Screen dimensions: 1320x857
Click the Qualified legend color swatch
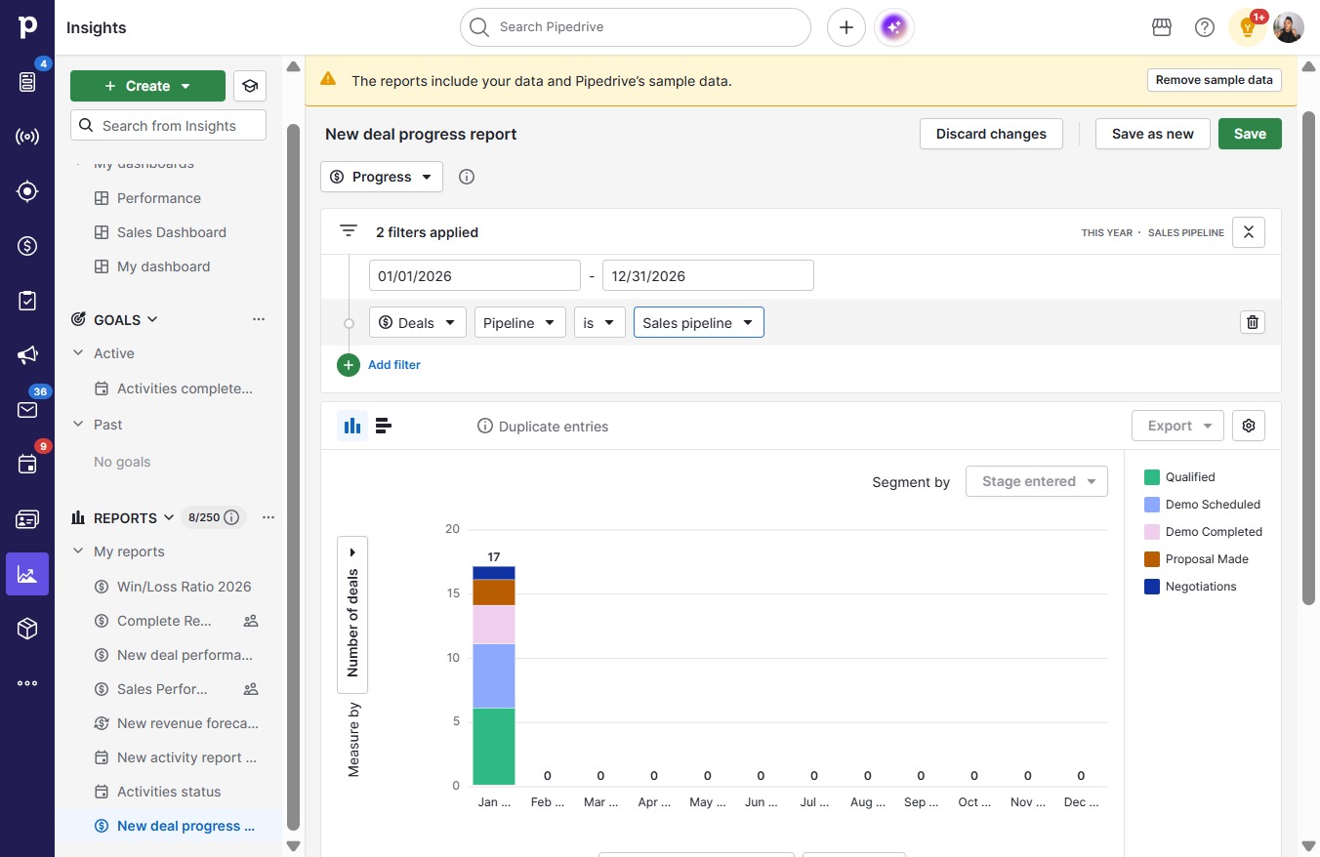click(x=1152, y=477)
